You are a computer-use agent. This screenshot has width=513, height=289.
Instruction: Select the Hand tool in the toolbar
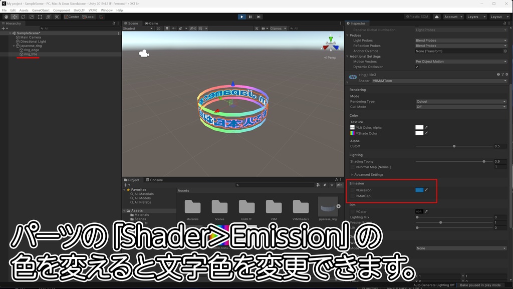click(6, 17)
